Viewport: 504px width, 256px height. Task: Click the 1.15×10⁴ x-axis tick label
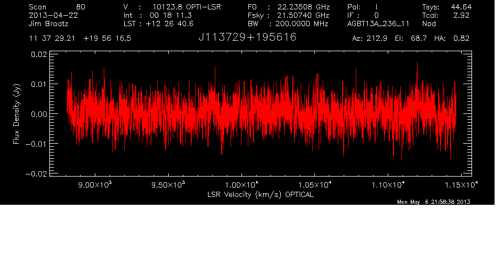point(461,185)
